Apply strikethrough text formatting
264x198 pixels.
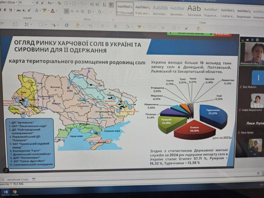[x=19, y=10]
